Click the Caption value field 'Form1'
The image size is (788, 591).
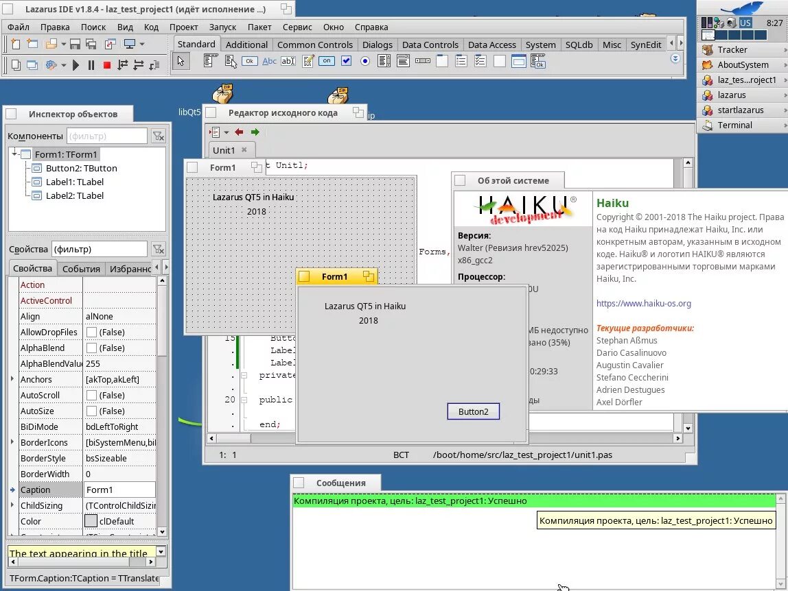click(x=119, y=490)
